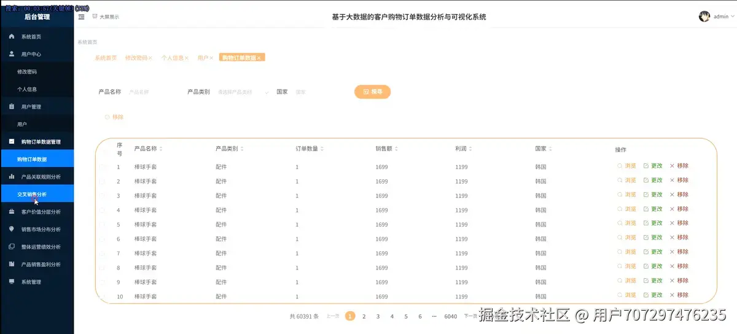Click the pagination ellipsis to jump ahead

[x=434, y=316]
